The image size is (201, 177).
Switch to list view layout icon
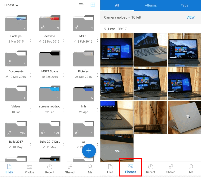(x=81, y=5)
